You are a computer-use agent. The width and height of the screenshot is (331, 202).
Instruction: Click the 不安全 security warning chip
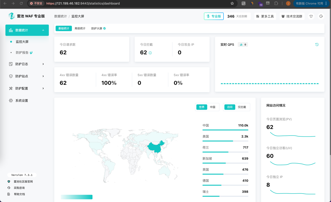36,3
